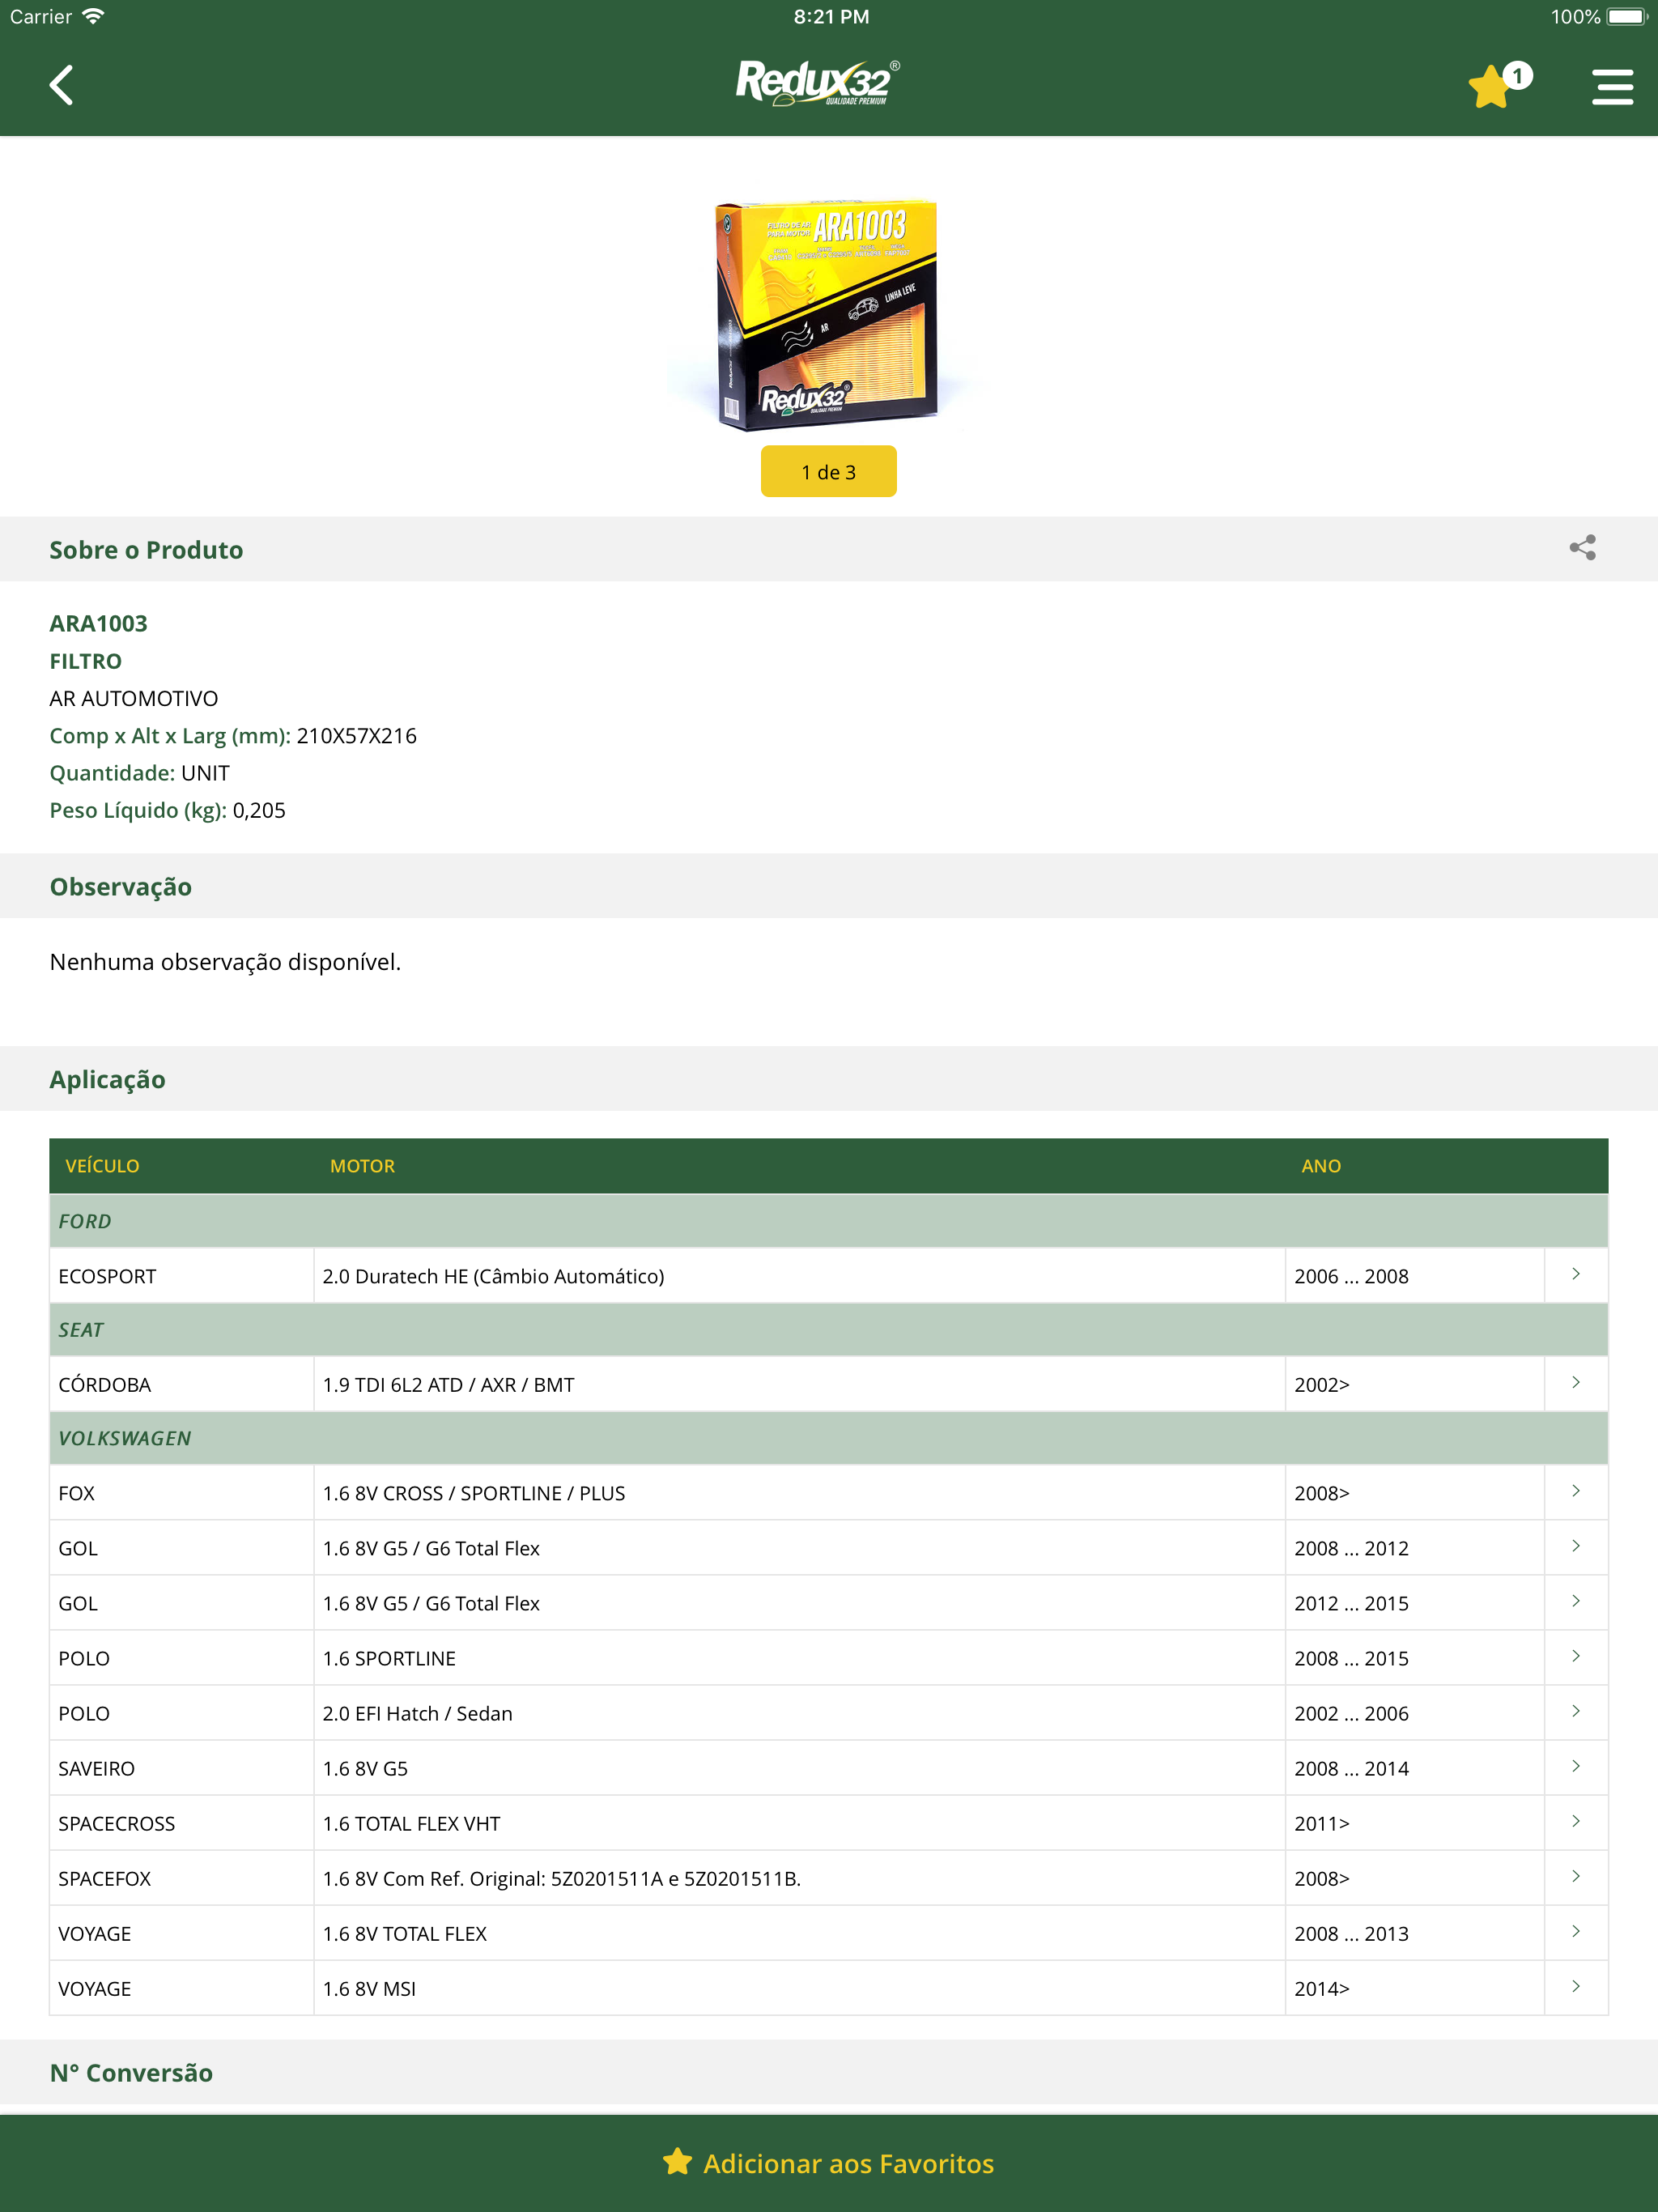Tap the Redux32 logo in header
The image size is (1658, 2212).
tap(819, 82)
